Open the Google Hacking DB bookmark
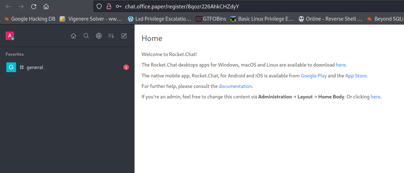Screen dimensions: 404x173 (29, 19)
